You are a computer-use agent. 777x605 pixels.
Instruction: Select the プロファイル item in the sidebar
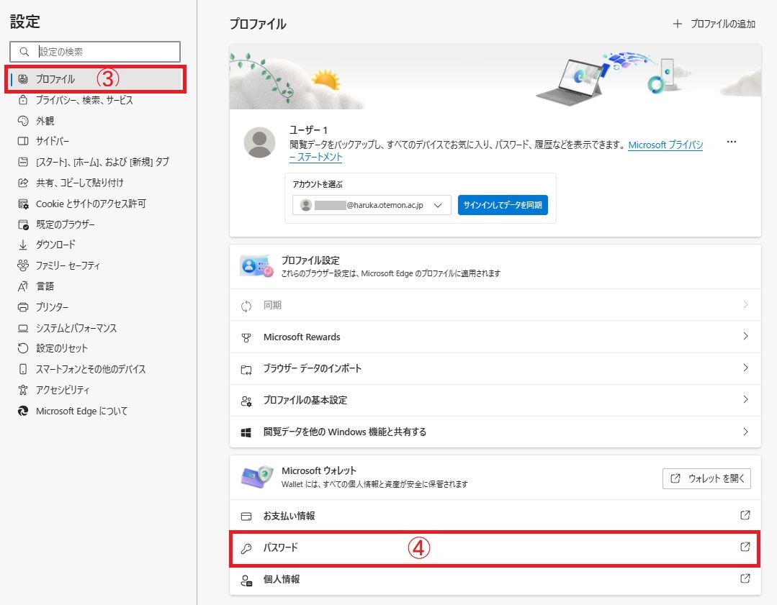point(95,78)
